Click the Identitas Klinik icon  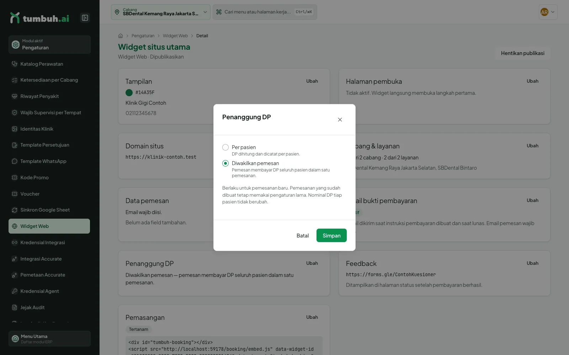[15, 129]
